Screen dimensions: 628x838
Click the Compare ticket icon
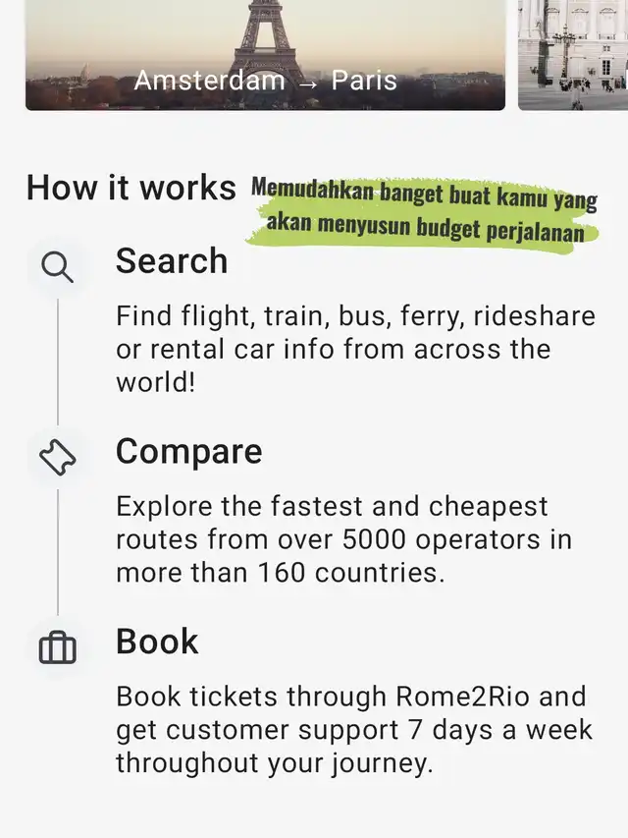click(x=57, y=458)
